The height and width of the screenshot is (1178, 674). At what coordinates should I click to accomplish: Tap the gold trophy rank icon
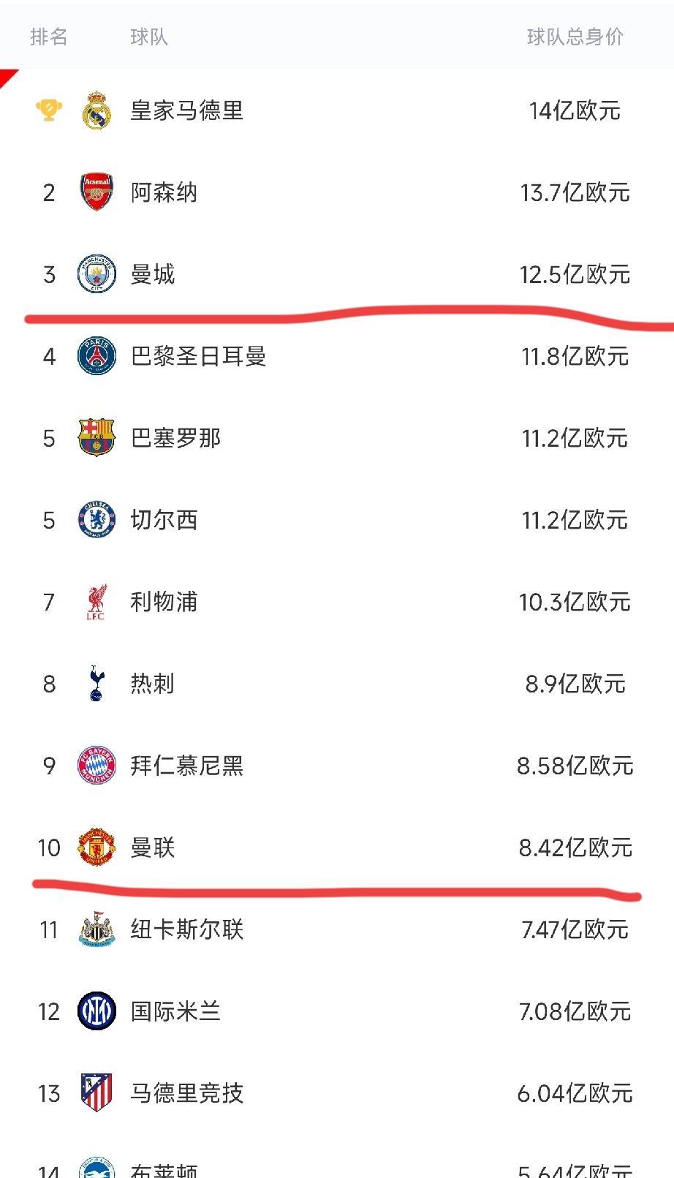pyautogui.click(x=49, y=110)
